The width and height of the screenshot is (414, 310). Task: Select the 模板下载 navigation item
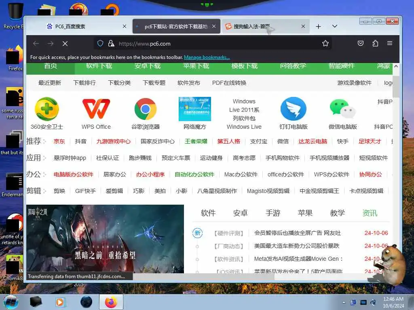click(x=245, y=66)
